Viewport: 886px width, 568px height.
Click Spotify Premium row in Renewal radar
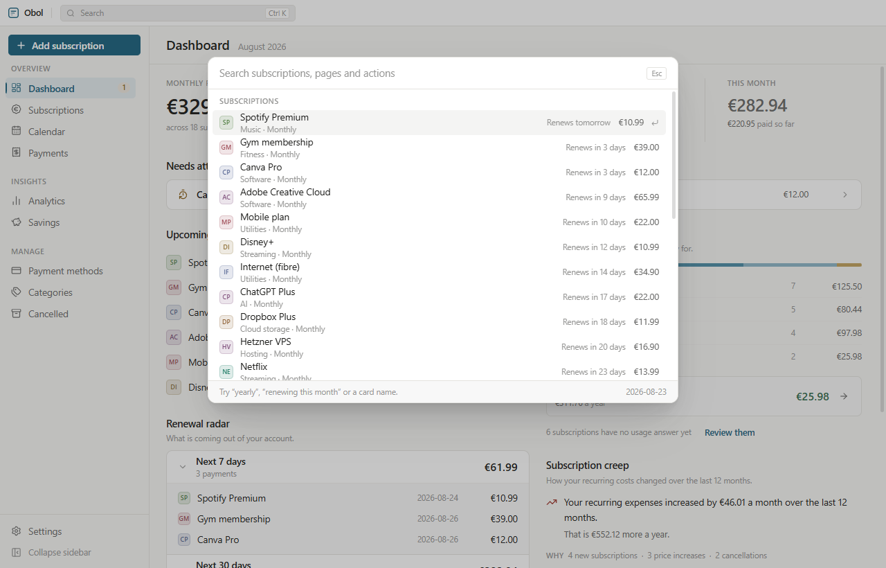[347, 498]
